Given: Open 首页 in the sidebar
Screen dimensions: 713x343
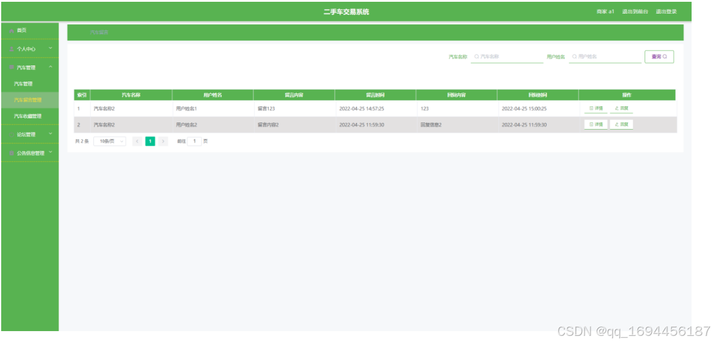Looking at the screenshot, I should click(x=21, y=30).
